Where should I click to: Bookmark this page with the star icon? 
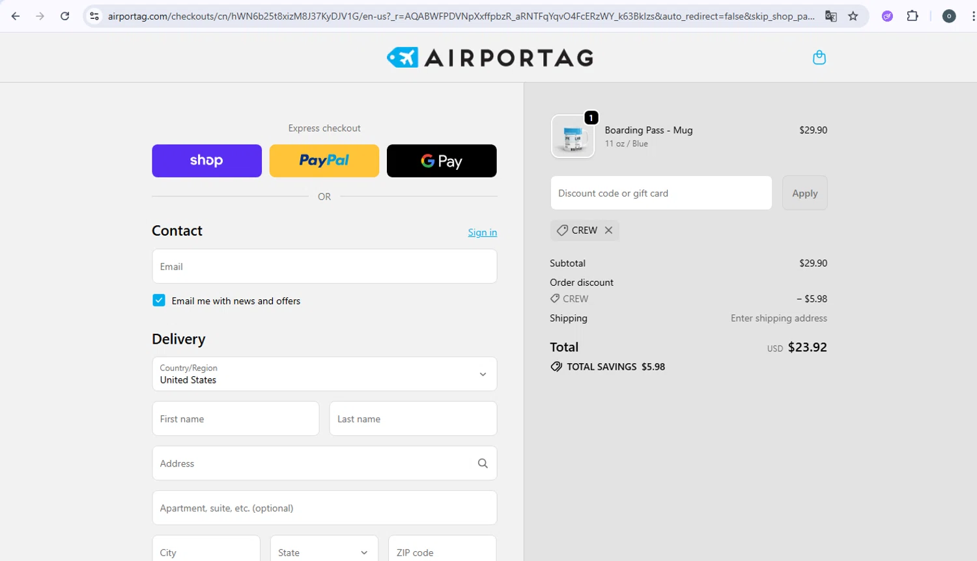pyautogui.click(x=853, y=16)
